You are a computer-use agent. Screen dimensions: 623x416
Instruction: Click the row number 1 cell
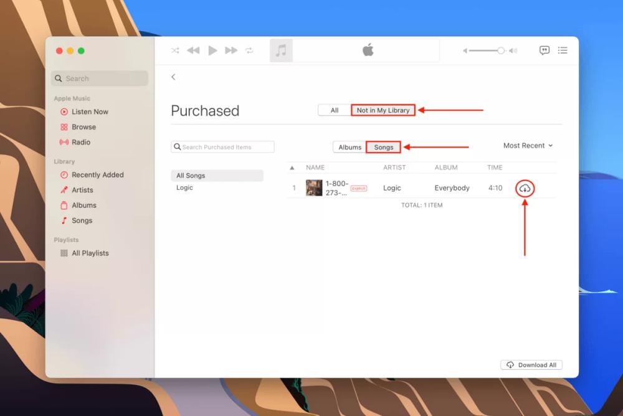pos(294,188)
